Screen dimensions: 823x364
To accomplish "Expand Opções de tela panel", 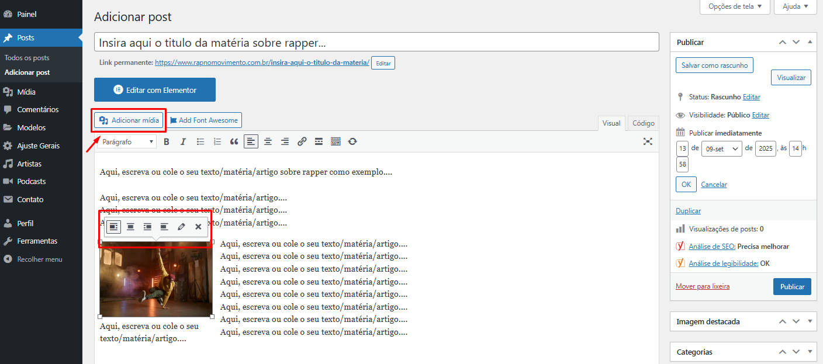I will pos(735,6).
